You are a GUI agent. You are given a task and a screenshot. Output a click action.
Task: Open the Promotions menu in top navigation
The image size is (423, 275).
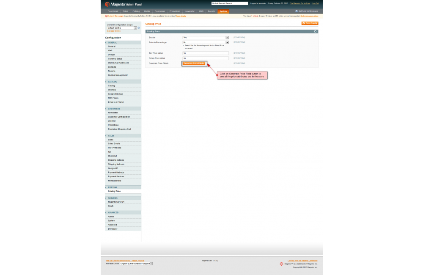pos(175,11)
